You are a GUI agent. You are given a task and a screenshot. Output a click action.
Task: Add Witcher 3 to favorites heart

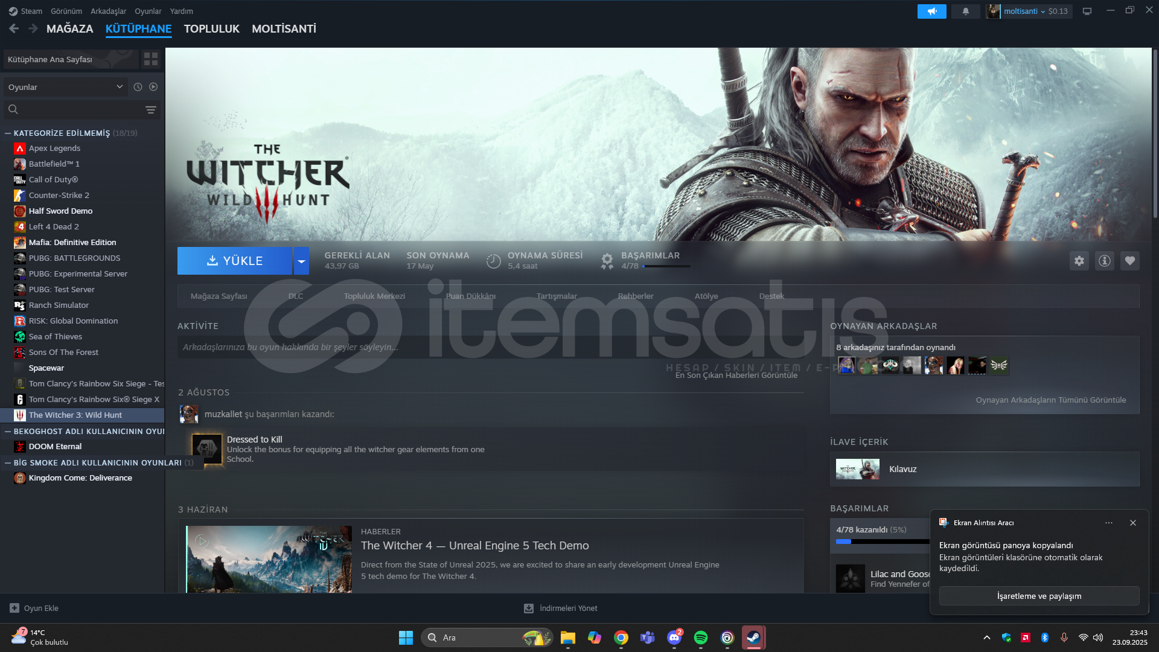[1129, 261]
